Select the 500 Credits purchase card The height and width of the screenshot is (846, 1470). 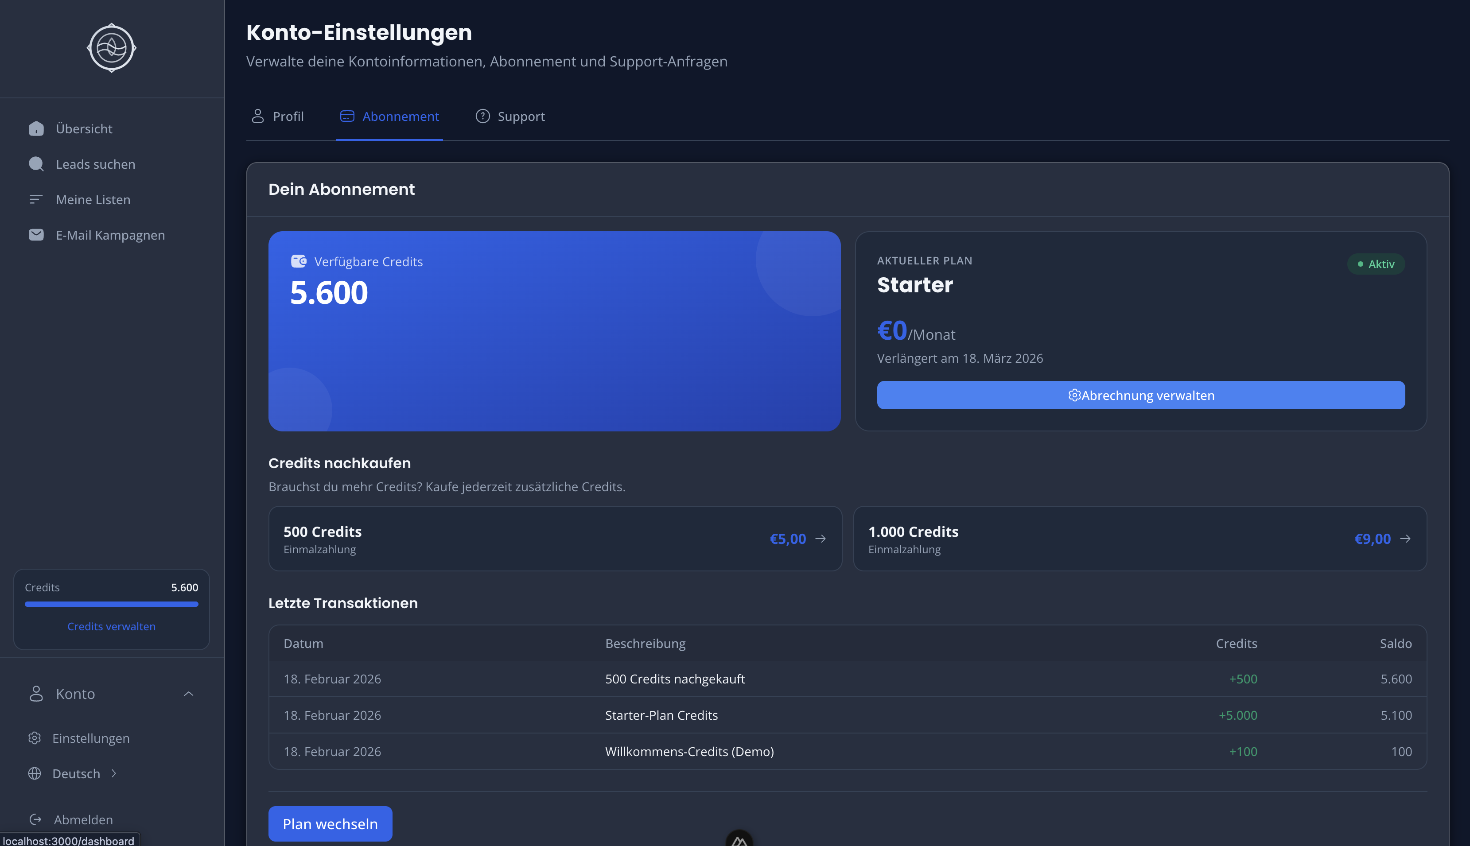[x=555, y=539]
